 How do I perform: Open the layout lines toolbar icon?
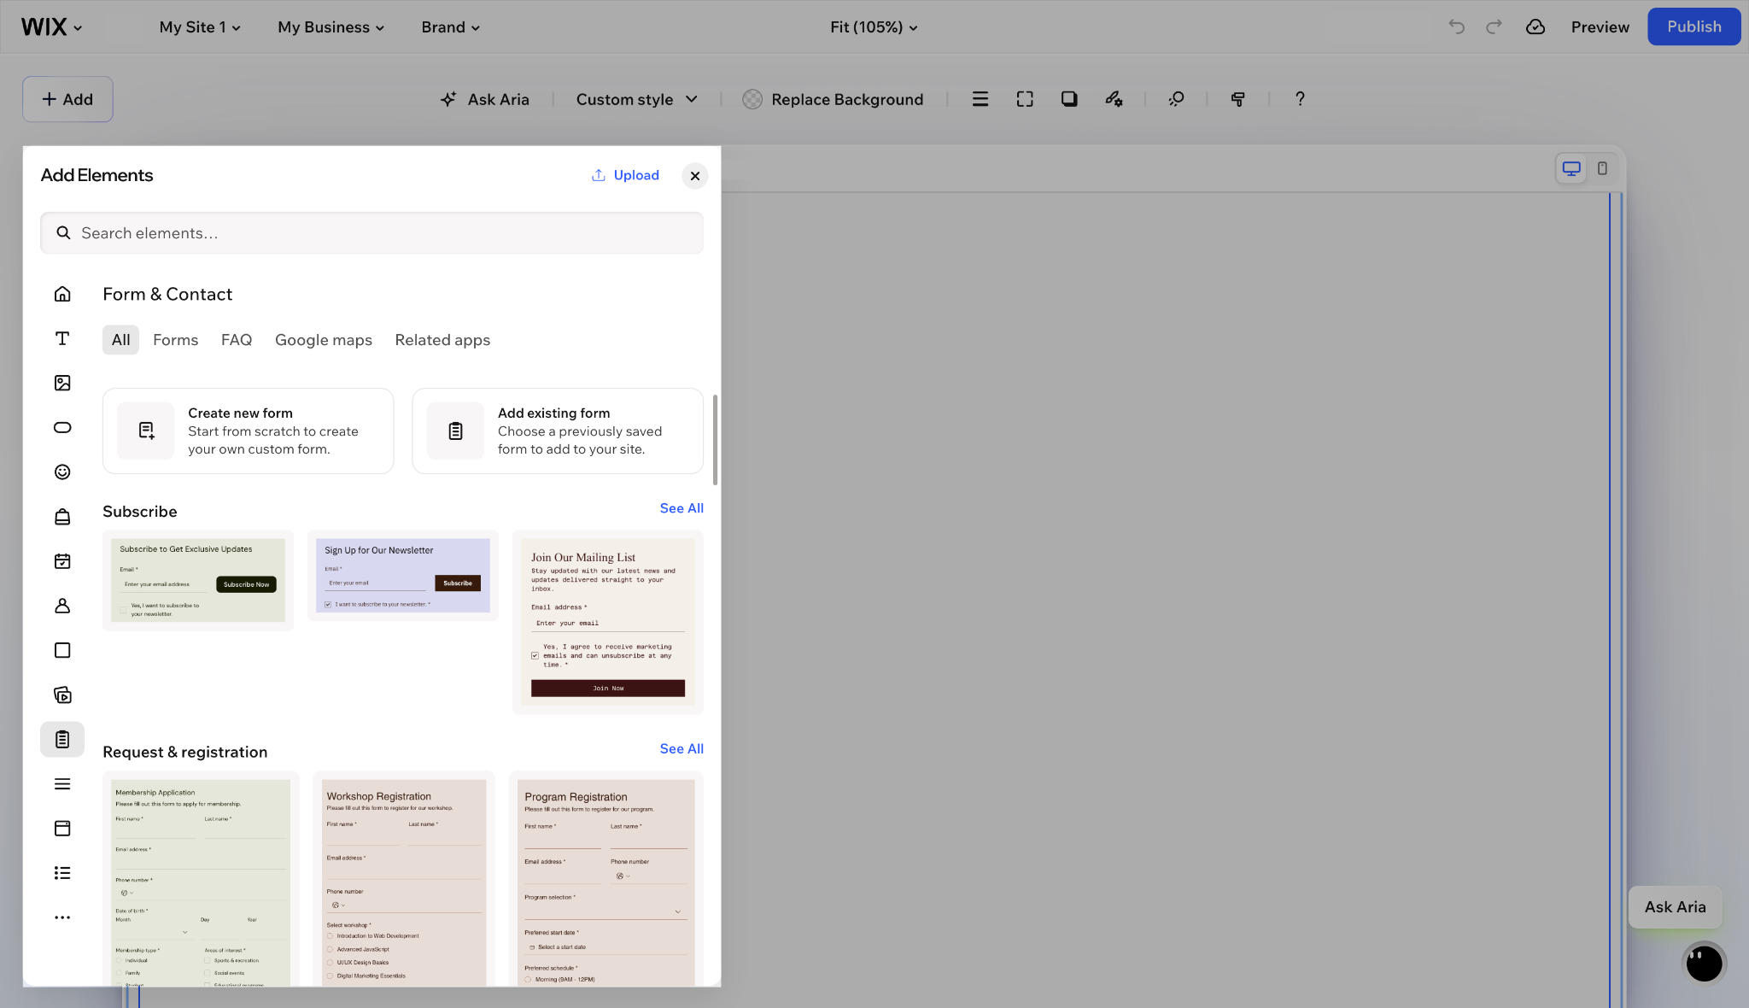(980, 99)
